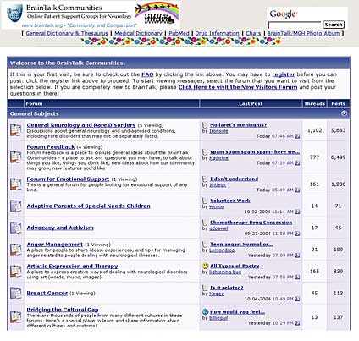Screen dimensions: 359x341
Task: Go to last post arrow for Is it related?
Action: click(297, 299)
